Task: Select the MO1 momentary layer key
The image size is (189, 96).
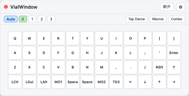Action: 58,82
